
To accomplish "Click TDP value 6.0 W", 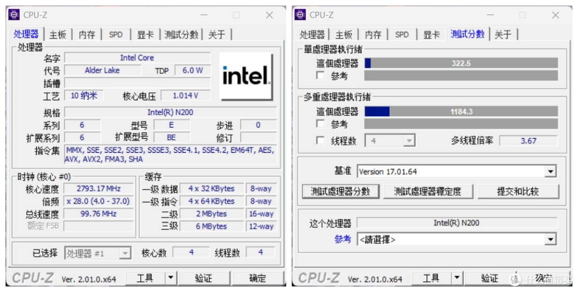I will (x=193, y=70).
